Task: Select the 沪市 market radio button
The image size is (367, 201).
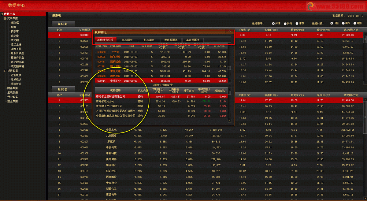Action: click(285, 24)
